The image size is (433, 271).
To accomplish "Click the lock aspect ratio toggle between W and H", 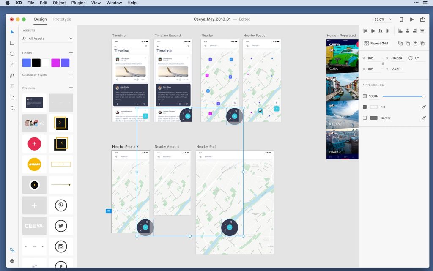I will click(383, 63).
